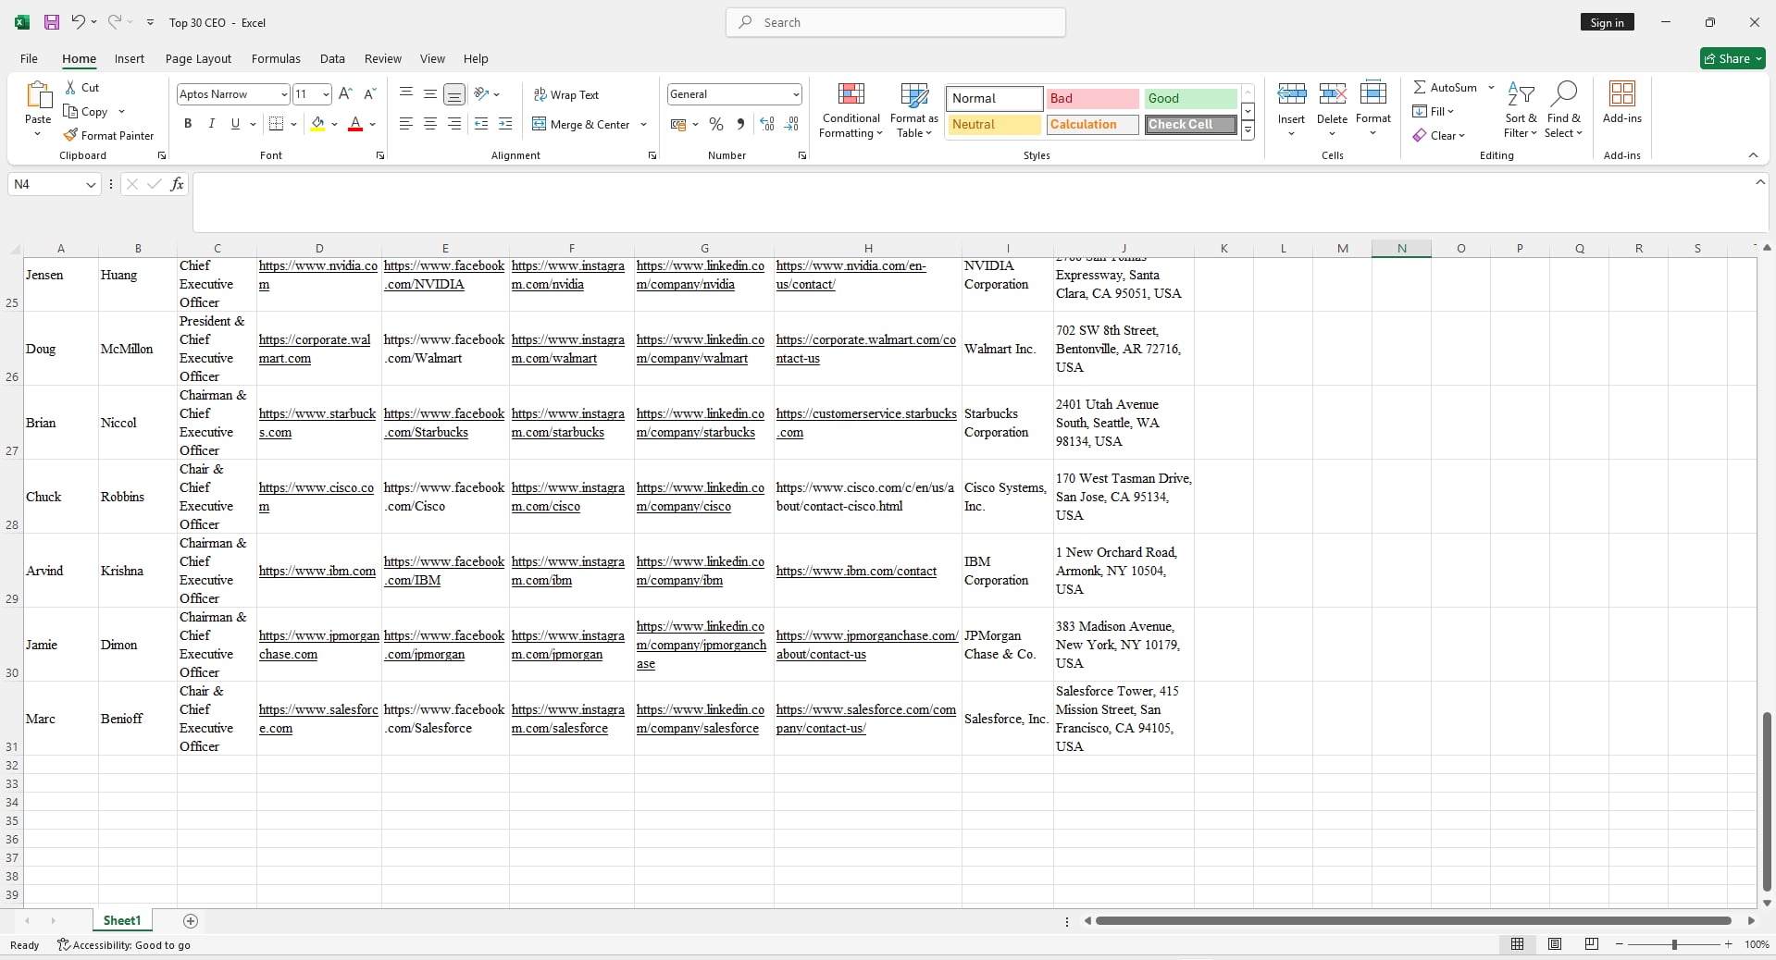Toggle Merge & Center on selection
Viewport: 1776px width, 960px height.
tap(581, 124)
